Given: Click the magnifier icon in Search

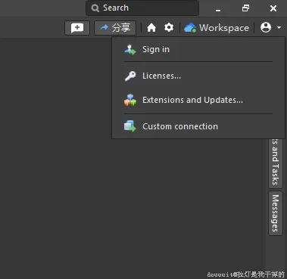Looking at the screenshot, I should point(95,8).
